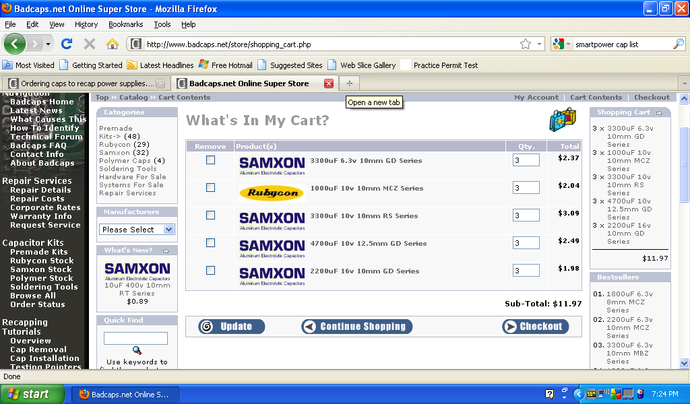Open the search engine selector dropdown arrow

coord(568,44)
